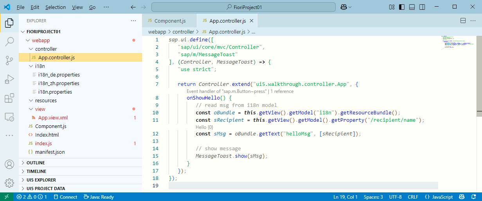This screenshot has height=201, width=482.
Task: Open the Accounts menu
Action: tap(9, 164)
